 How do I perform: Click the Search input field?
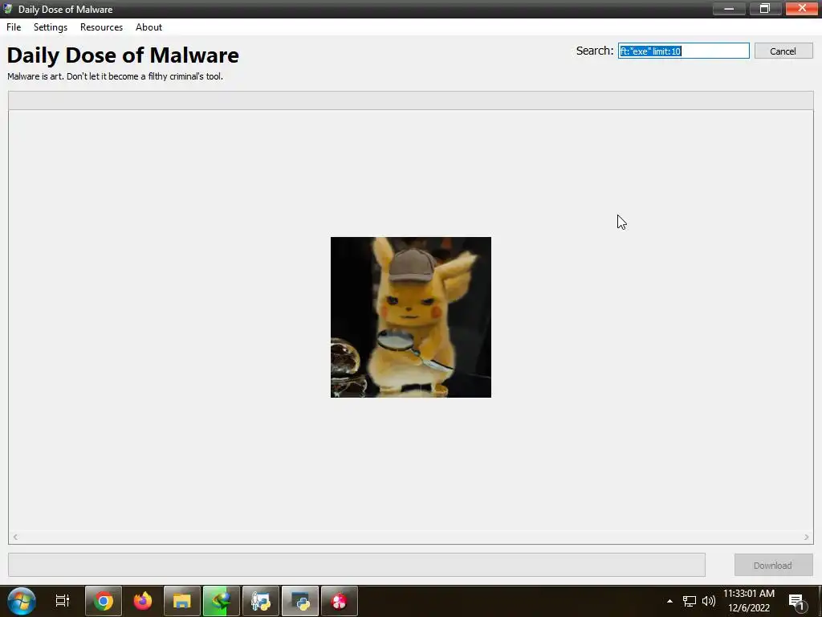(x=684, y=51)
